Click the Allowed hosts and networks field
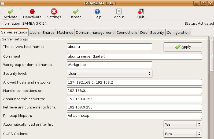 [134, 82]
